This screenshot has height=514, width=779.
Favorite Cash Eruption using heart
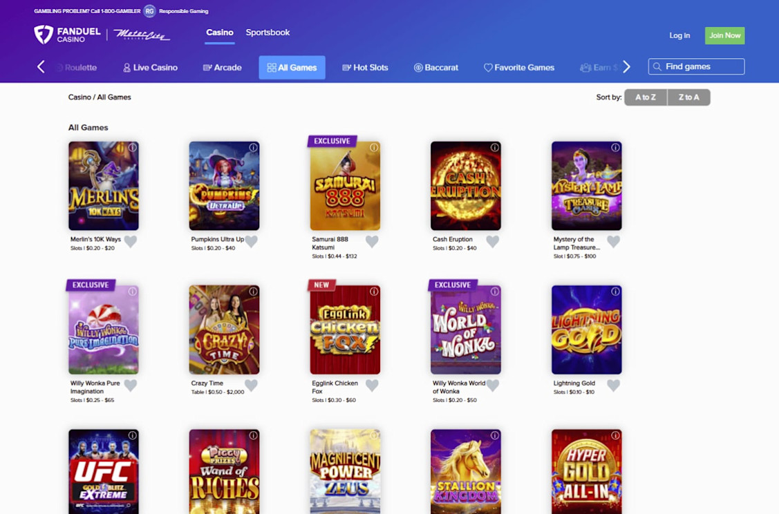pos(492,241)
